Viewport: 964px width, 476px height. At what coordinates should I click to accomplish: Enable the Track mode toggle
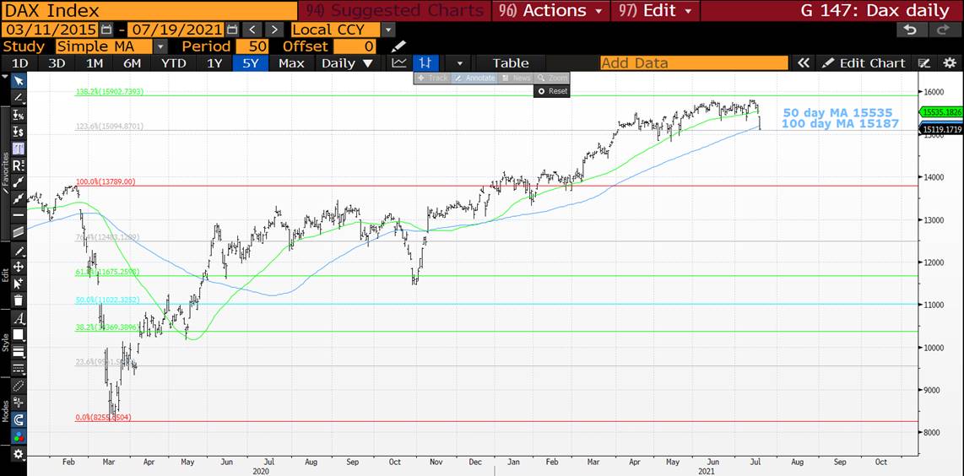433,78
